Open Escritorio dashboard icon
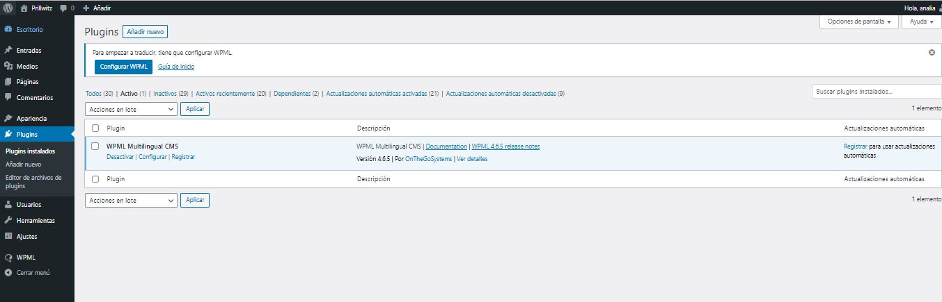Screen dimensions: 942x302 point(8,30)
